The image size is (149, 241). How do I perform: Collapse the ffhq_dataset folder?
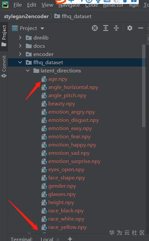[20, 62]
